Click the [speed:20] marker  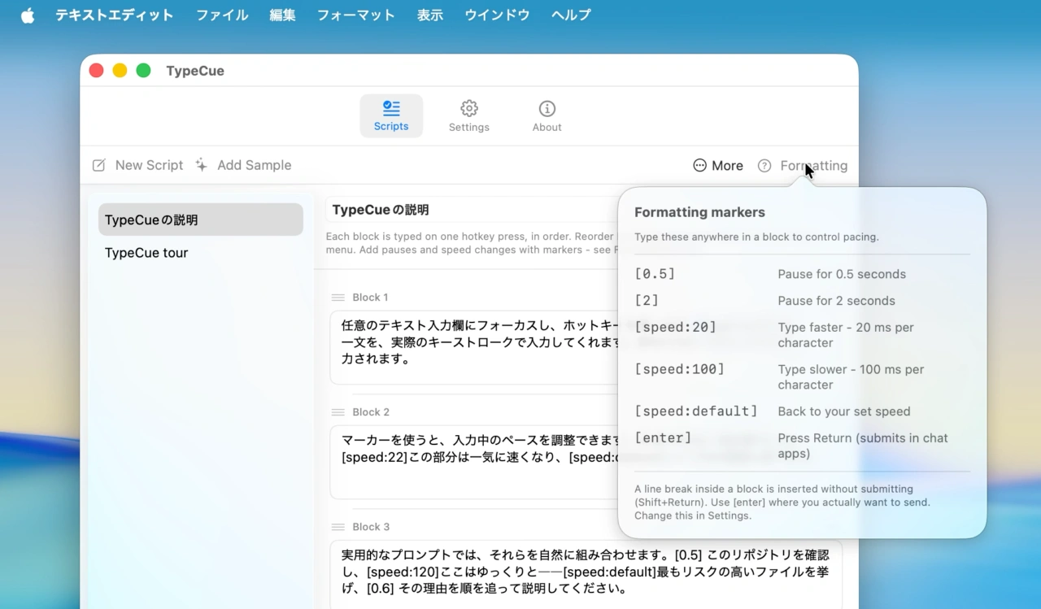pyautogui.click(x=675, y=327)
